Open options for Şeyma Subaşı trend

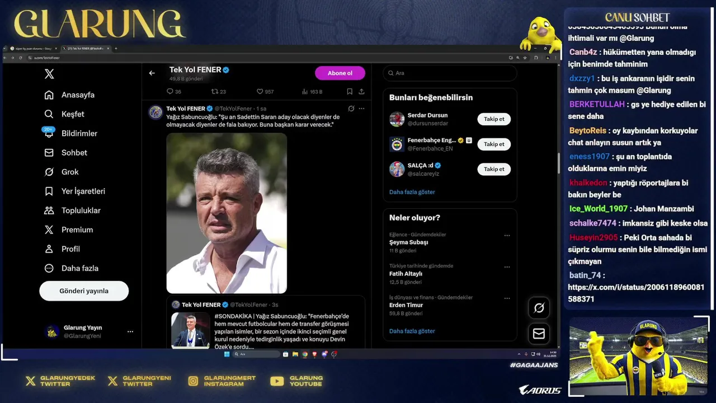click(x=507, y=236)
